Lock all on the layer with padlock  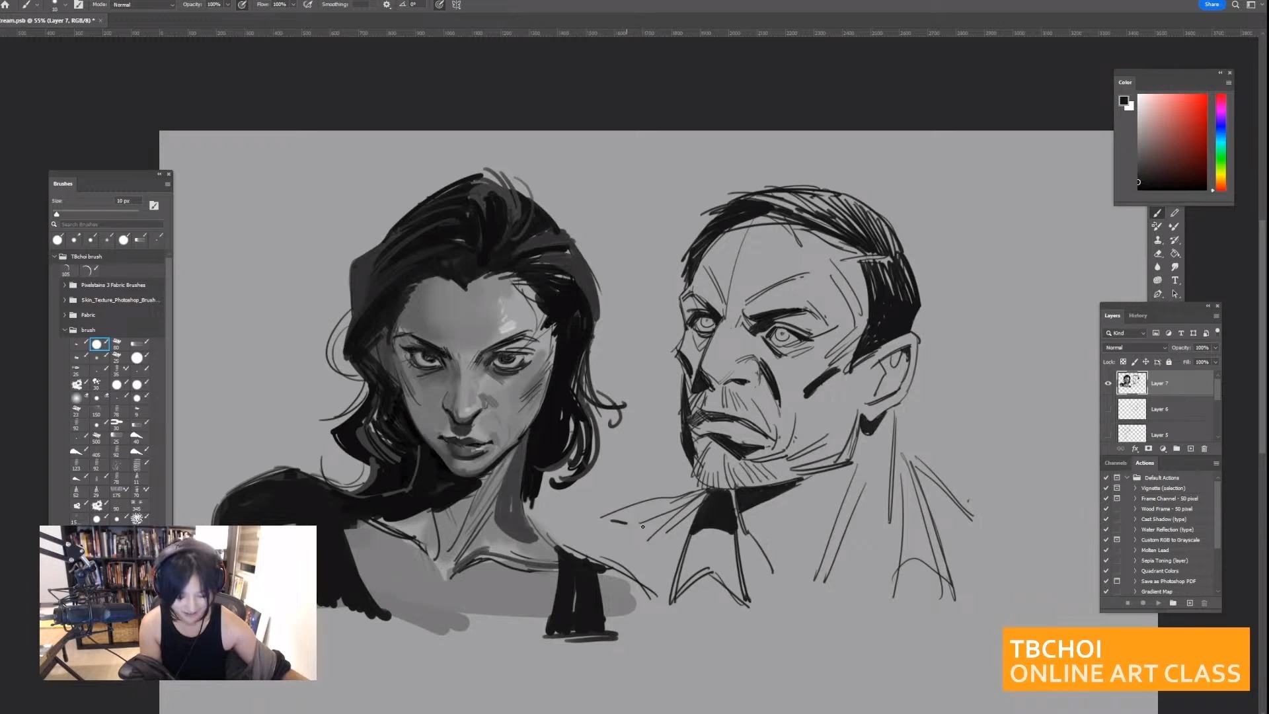(1169, 362)
